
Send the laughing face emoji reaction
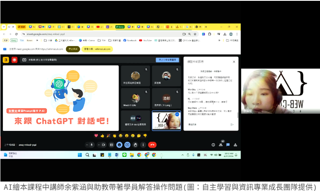(x=121, y=135)
